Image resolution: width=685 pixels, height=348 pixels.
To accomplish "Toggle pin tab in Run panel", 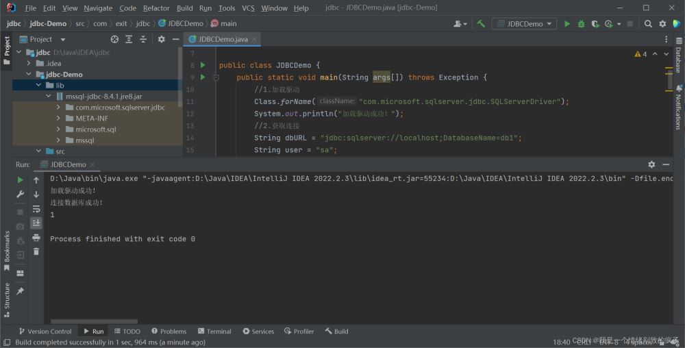I will (20, 291).
